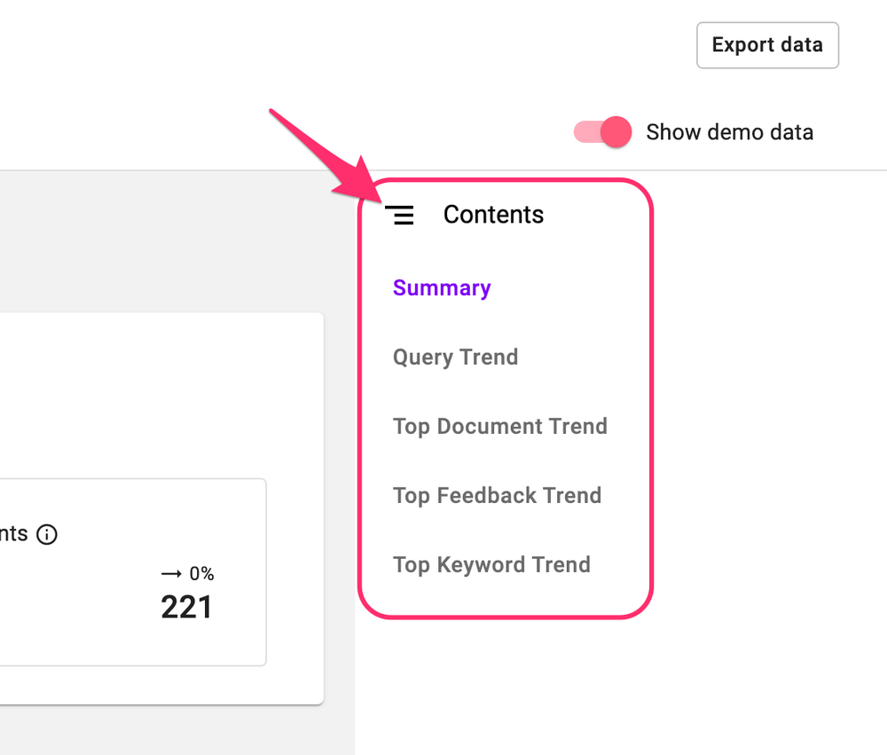Collapse the table of contents using its hamburger icon
This screenshot has height=755, width=887.
401,215
